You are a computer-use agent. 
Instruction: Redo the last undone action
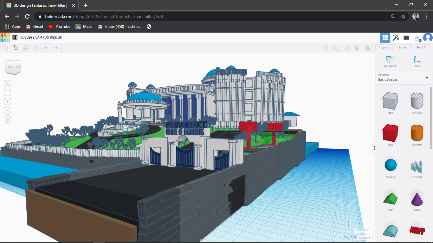click(x=56, y=48)
